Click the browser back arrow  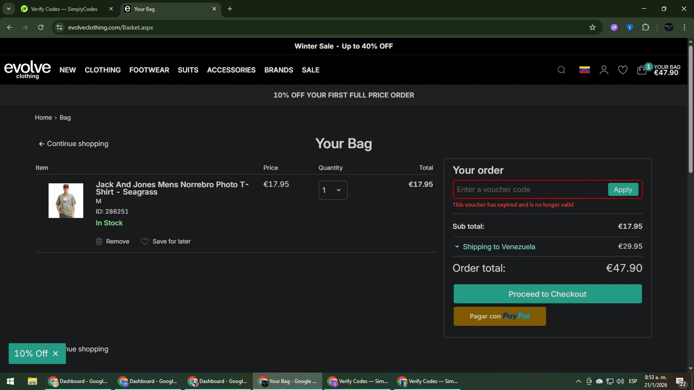click(10, 27)
